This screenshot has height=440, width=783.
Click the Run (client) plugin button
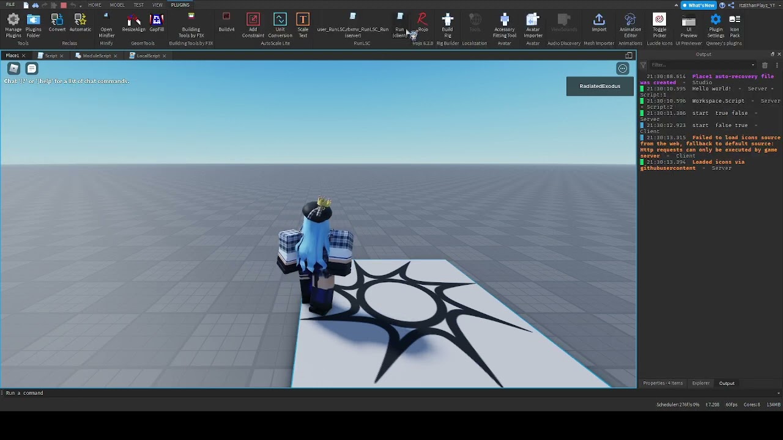[399, 26]
